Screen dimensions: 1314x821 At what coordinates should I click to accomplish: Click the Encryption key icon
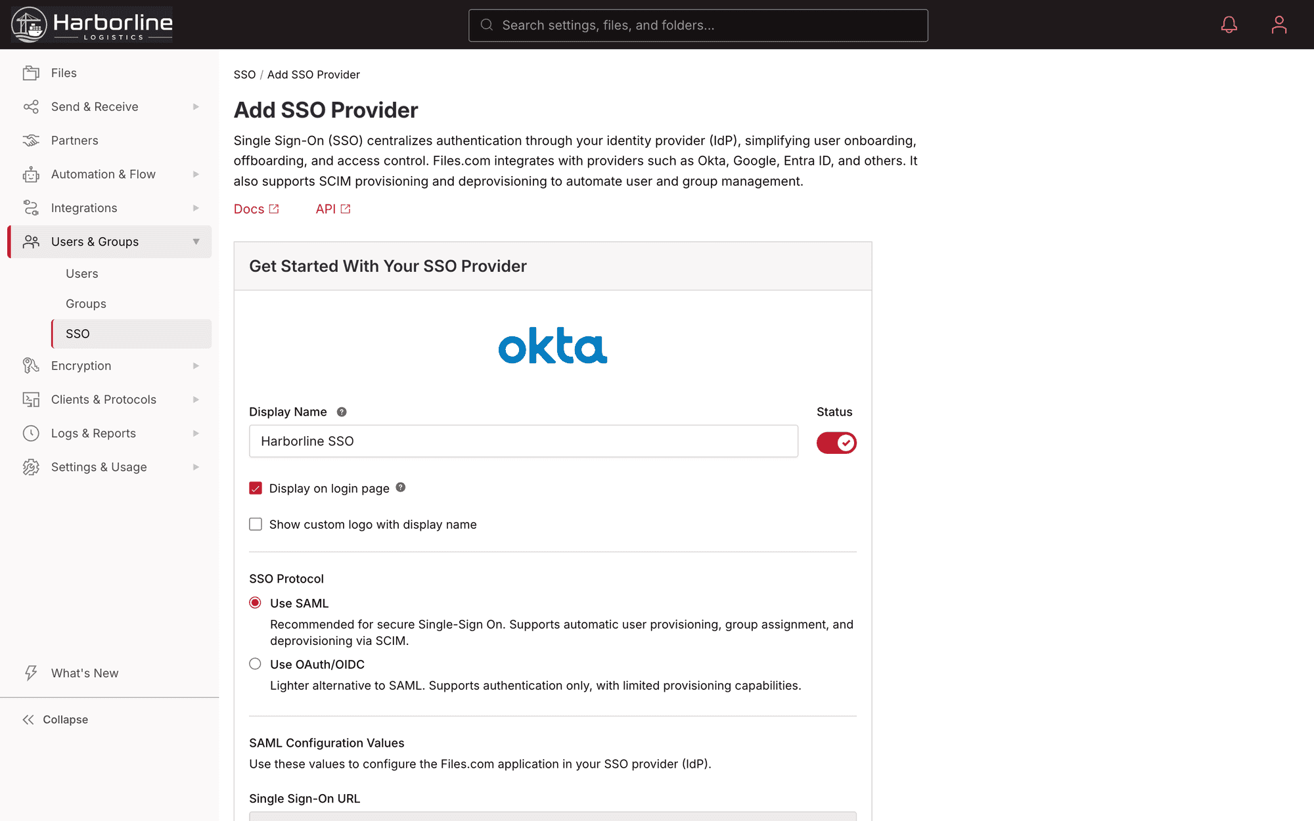coord(31,366)
